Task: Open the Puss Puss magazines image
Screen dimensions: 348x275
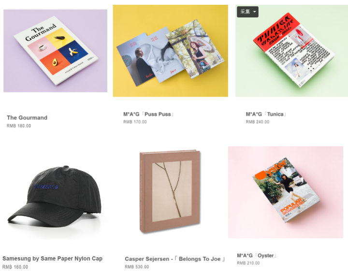Action: pos(171,51)
